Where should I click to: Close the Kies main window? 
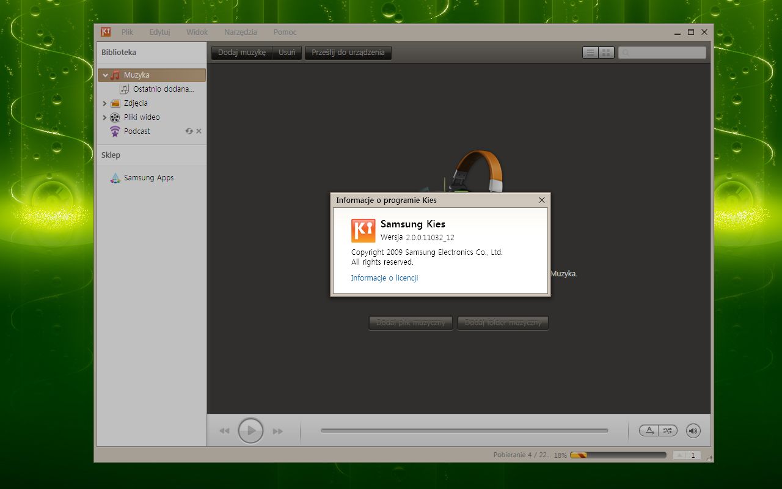(704, 32)
